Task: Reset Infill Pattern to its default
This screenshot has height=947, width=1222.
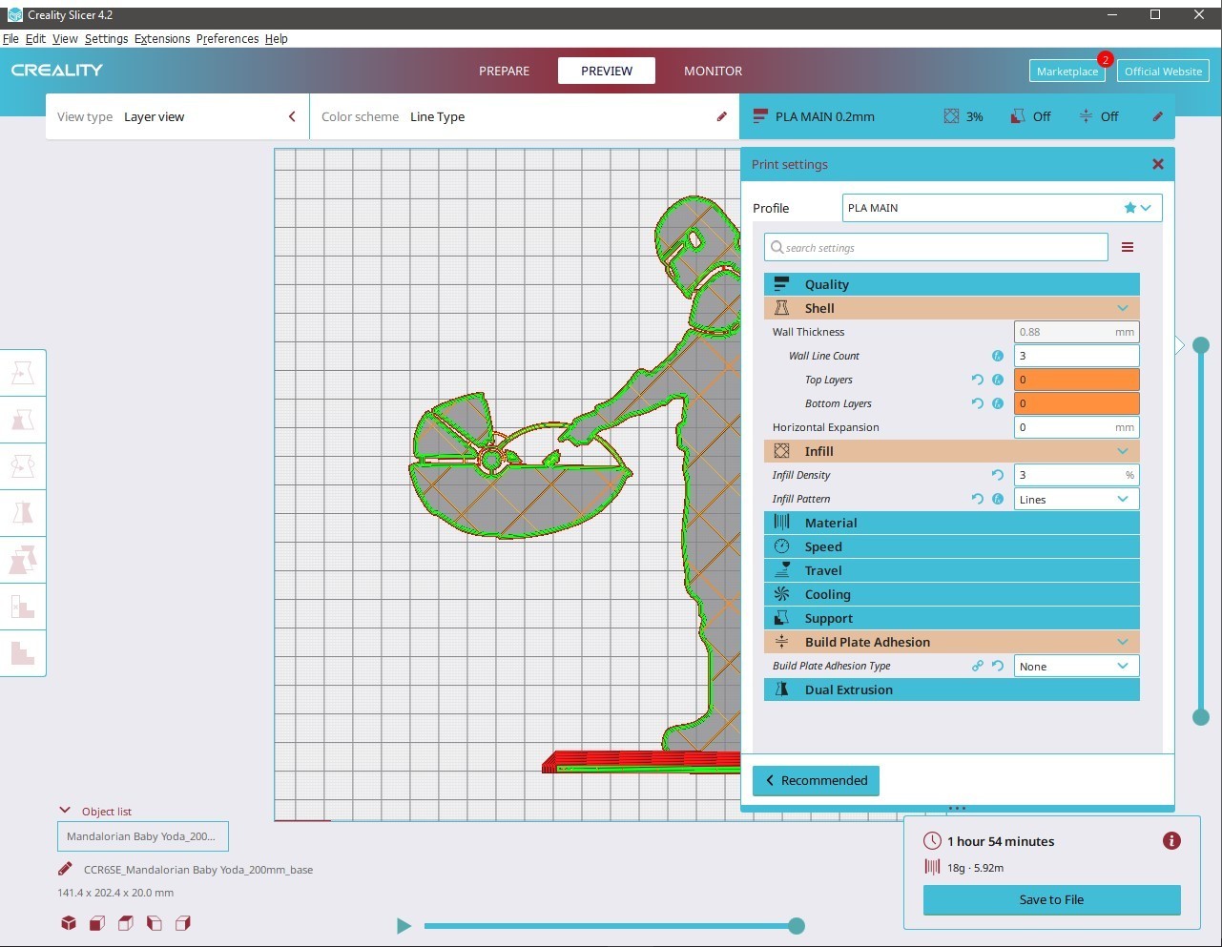Action: point(978,499)
